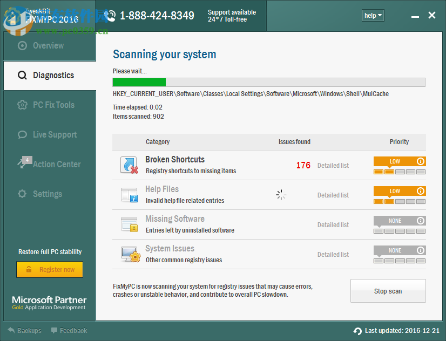
Task: Stop the running scan
Action: [388, 291]
